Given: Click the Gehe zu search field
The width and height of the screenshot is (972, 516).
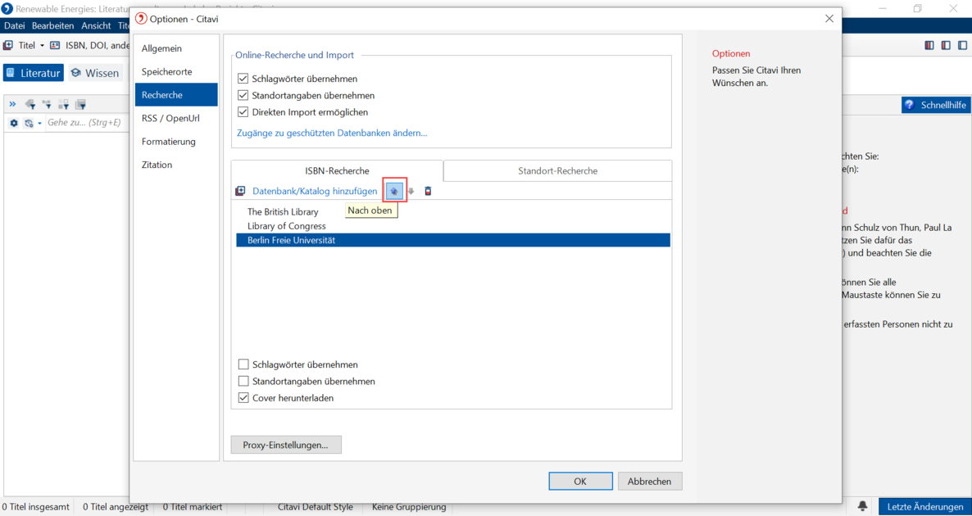Looking at the screenshot, I should (87, 123).
